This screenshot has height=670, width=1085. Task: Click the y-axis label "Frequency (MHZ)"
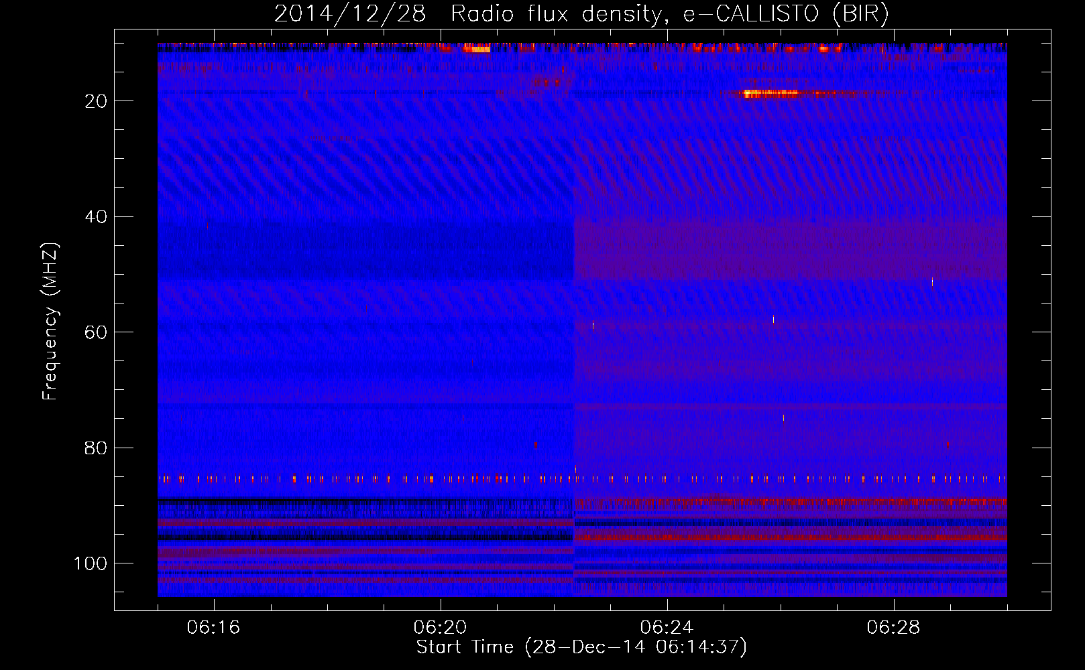50,321
